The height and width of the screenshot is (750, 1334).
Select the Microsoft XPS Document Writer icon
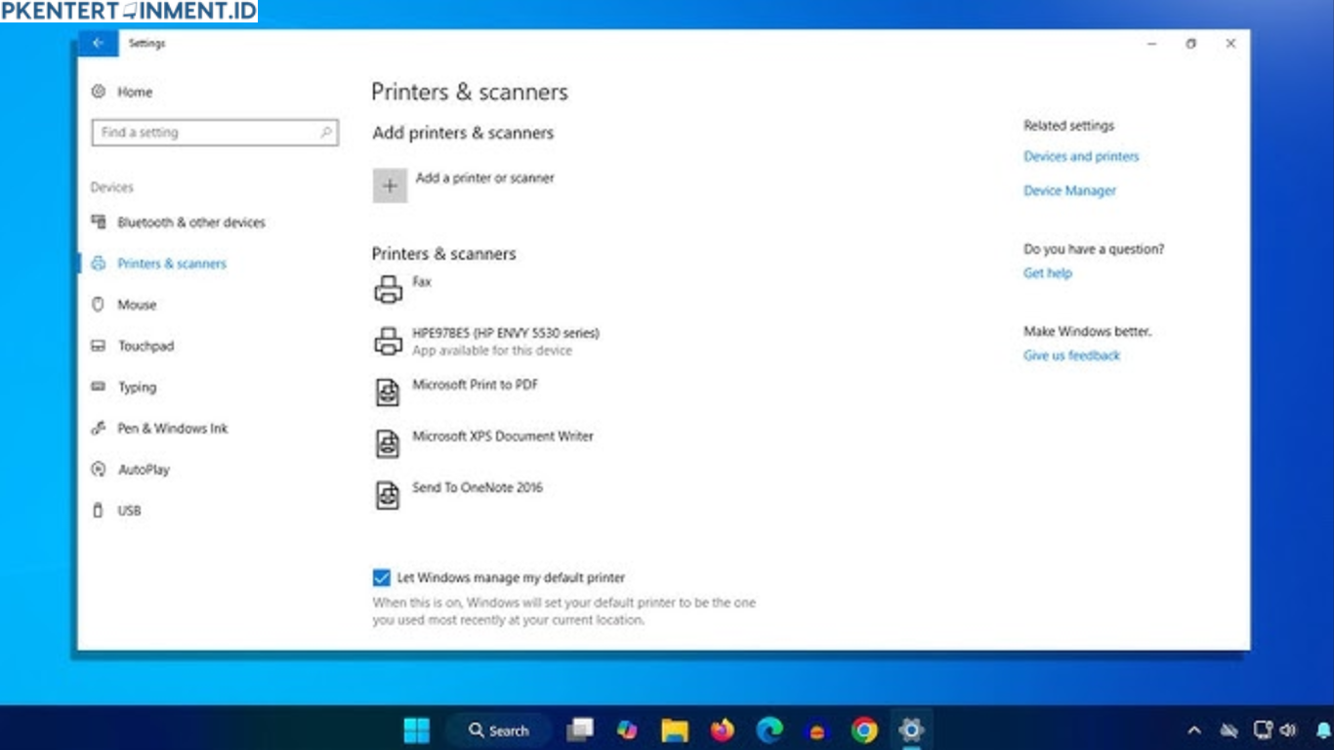coord(389,443)
